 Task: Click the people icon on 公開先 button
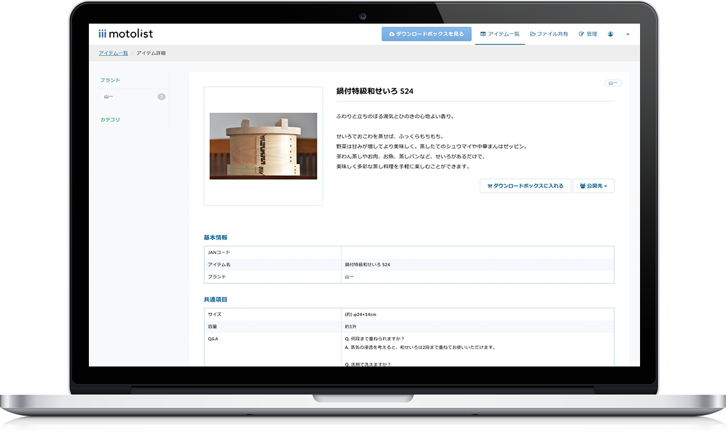pos(582,186)
